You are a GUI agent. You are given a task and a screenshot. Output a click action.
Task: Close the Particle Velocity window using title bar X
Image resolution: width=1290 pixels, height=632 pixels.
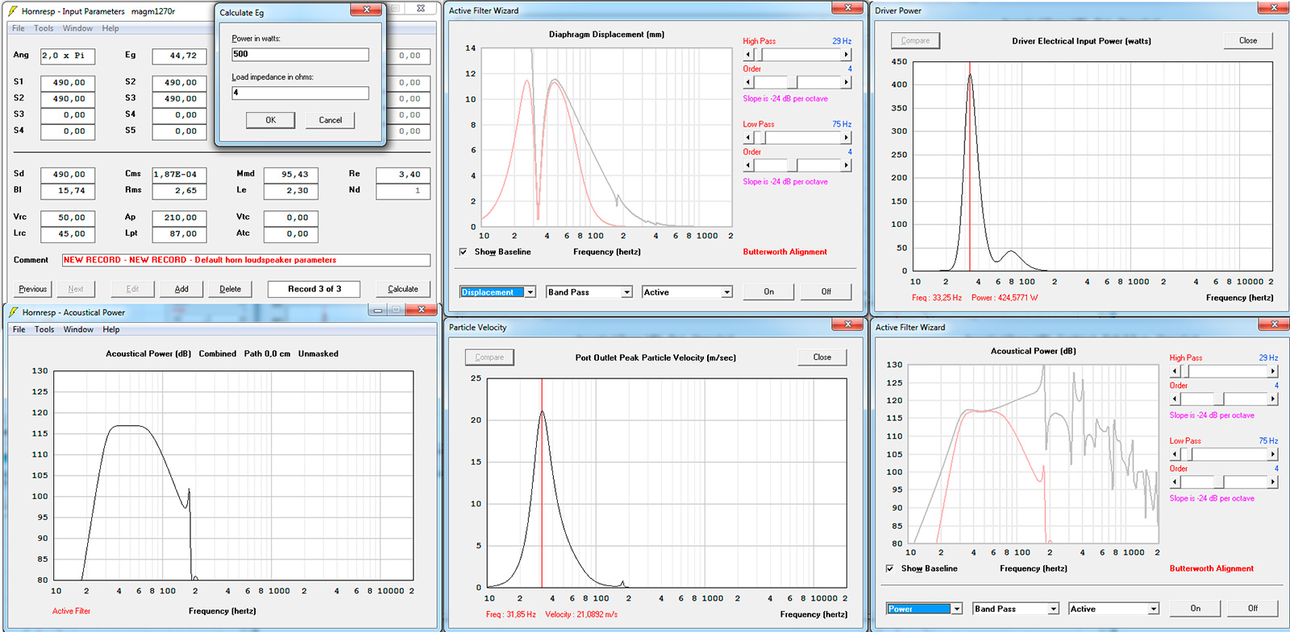pos(847,324)
